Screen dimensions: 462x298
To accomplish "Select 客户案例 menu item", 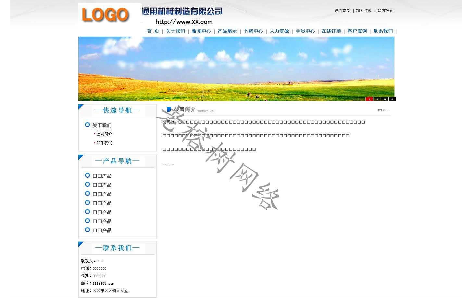I will point(357,31).
